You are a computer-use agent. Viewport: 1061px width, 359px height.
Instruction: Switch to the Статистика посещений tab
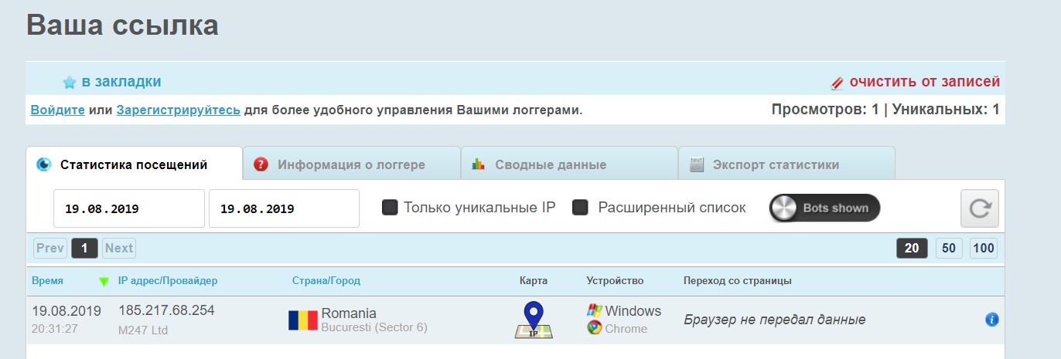pos(134,164)
